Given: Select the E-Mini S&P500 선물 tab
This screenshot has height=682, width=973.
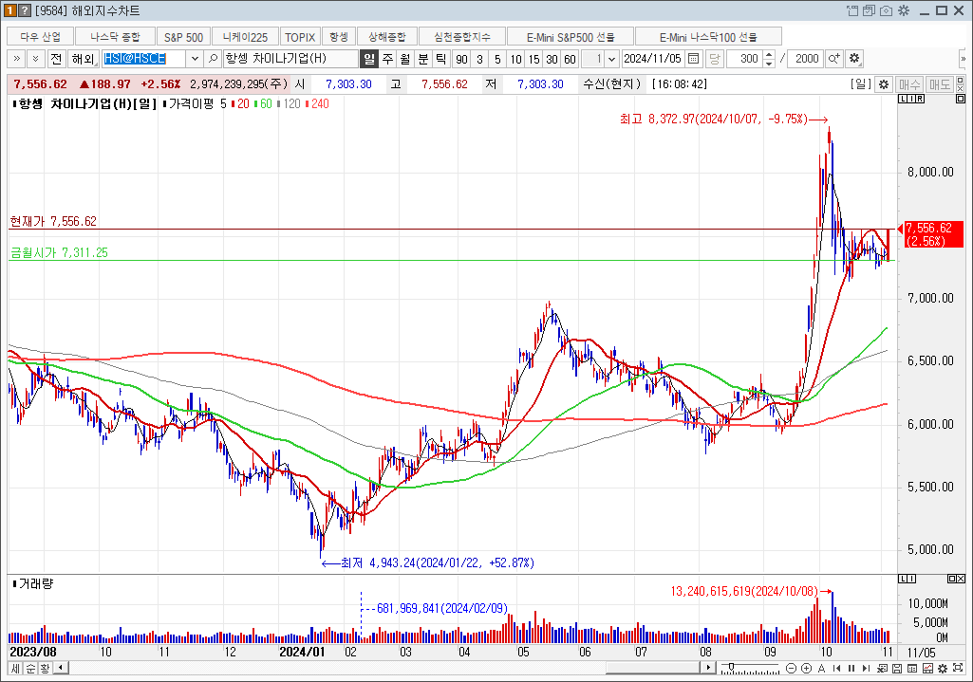Looking at the screenshot, I should click(571, 37).
